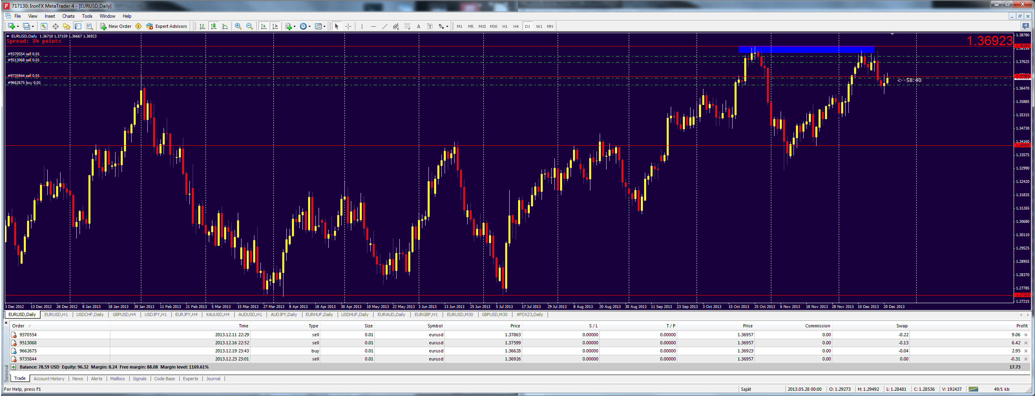The image size is (1035, 396).
Task: Open the Indicators list icon
Action: coord(289,26)
